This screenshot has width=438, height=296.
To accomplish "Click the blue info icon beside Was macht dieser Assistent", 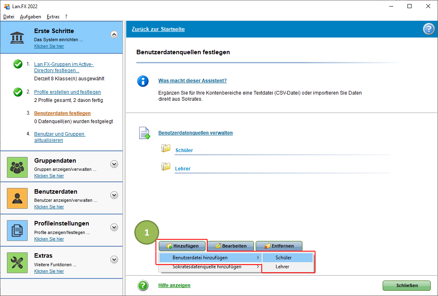I will tap(143, 81).
